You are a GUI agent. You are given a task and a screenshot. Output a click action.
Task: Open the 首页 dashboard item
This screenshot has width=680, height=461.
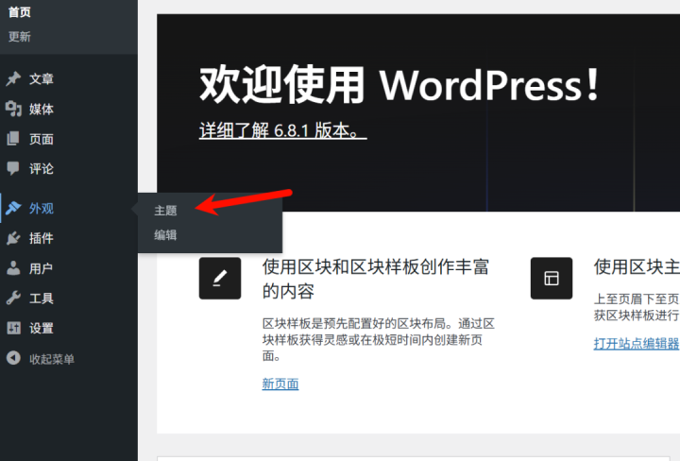tap(20, 12)
